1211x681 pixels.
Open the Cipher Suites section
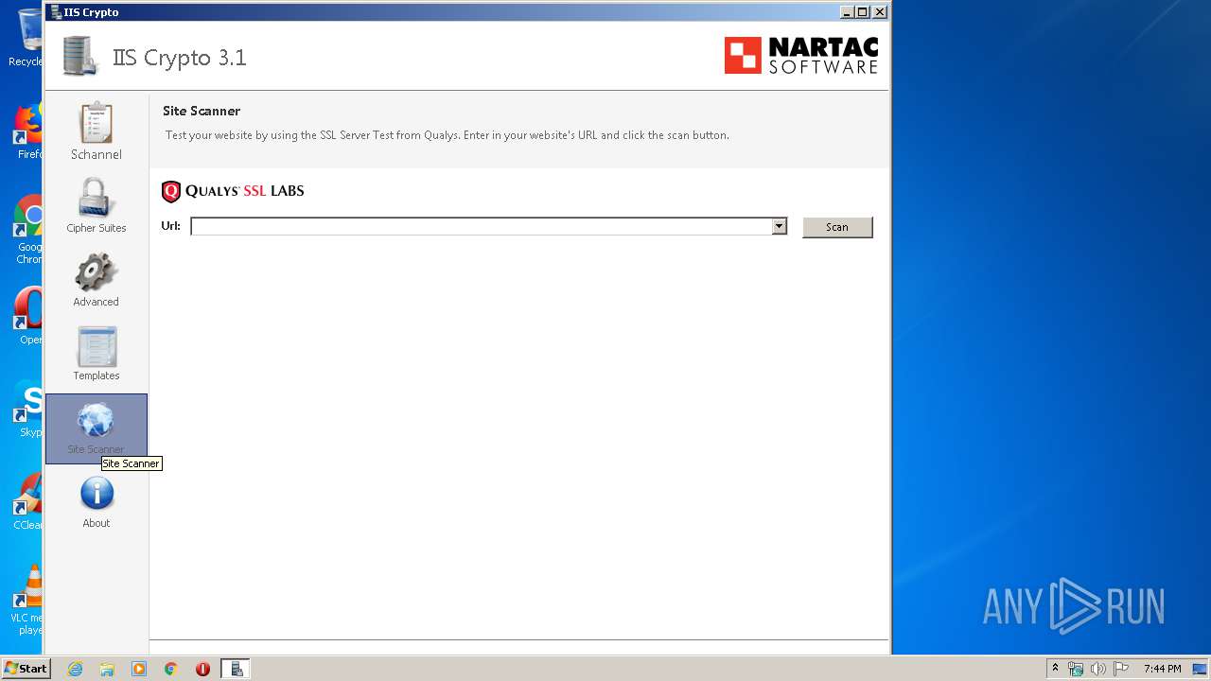96,205
